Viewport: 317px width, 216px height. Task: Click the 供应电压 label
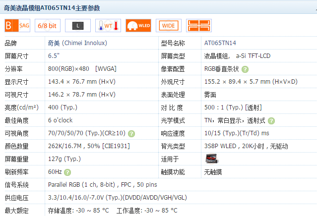point(16,198)
